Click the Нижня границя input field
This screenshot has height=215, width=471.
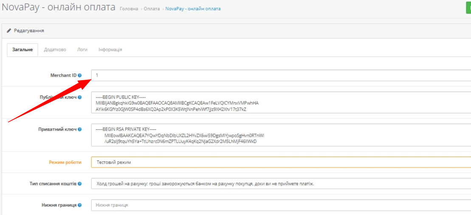point(280,205)
